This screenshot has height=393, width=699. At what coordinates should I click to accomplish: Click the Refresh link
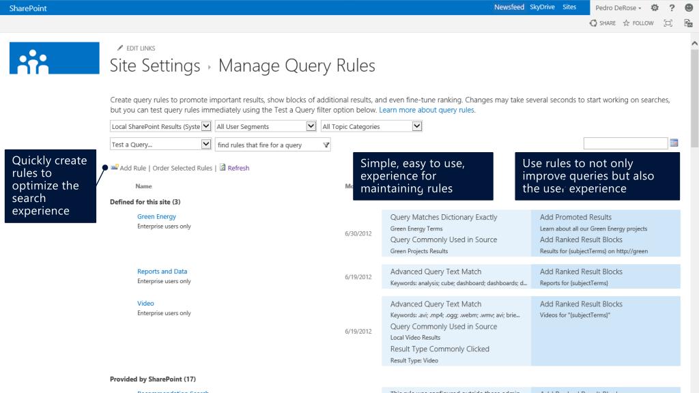click(x=238, y=168)
